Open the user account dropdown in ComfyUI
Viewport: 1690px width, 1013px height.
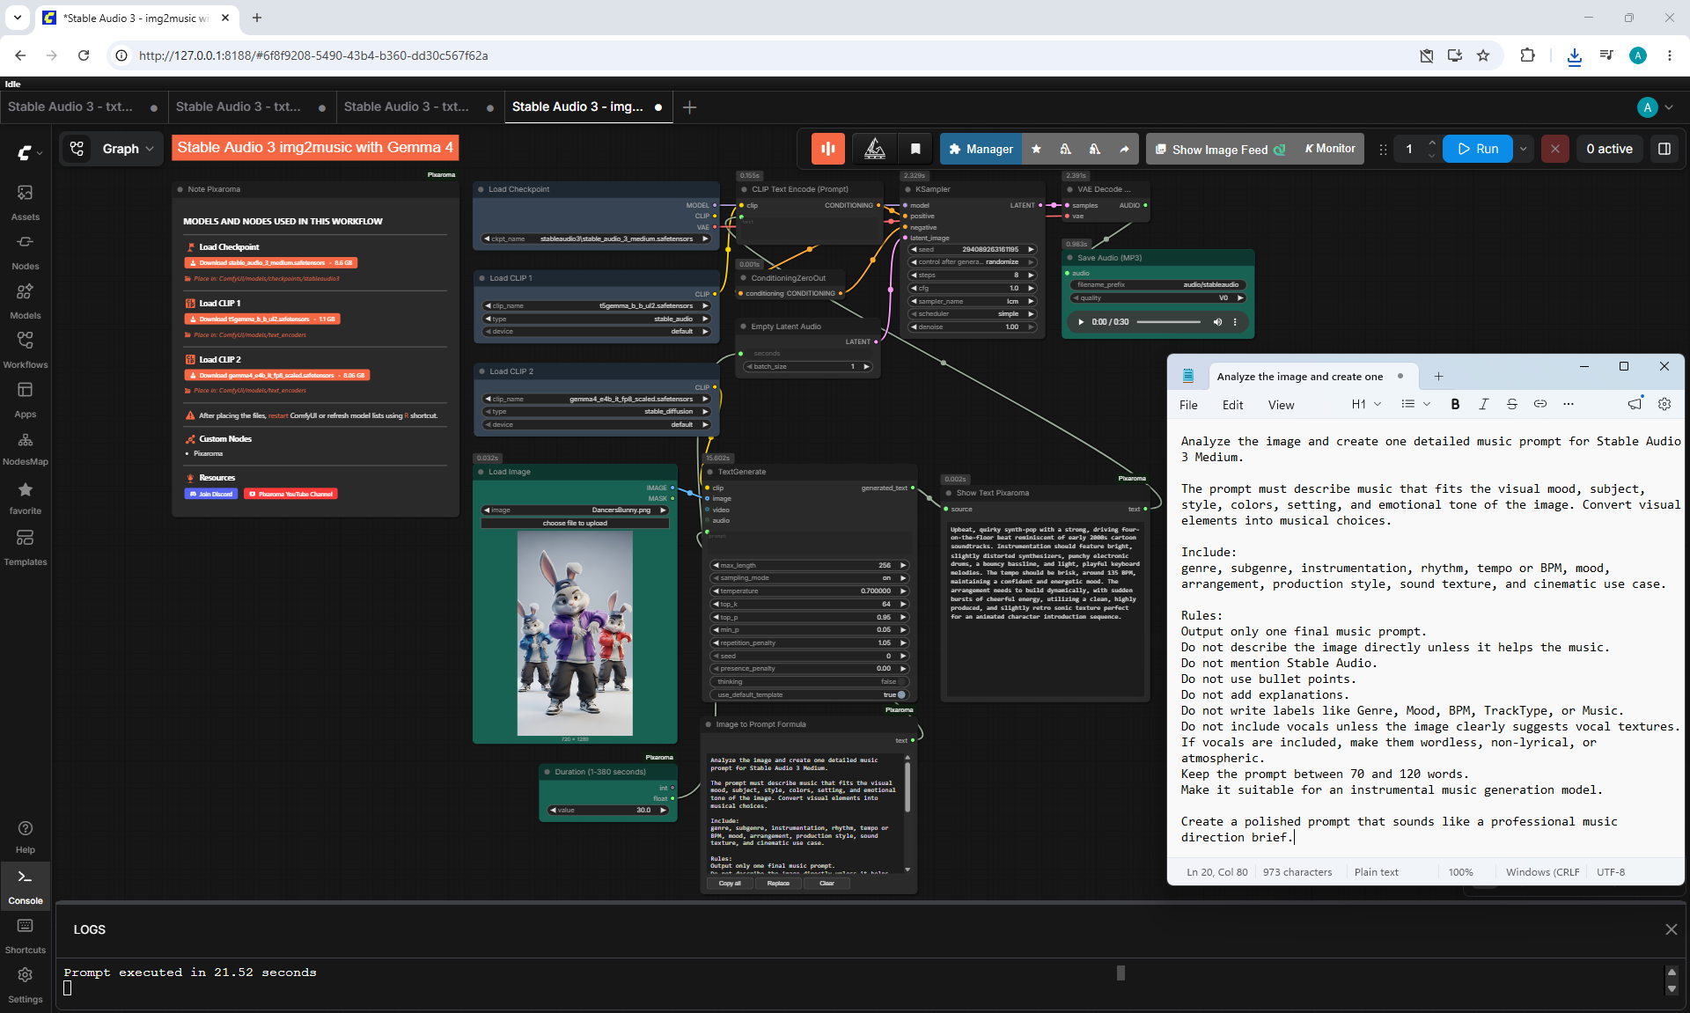(x=1656, y=106)
